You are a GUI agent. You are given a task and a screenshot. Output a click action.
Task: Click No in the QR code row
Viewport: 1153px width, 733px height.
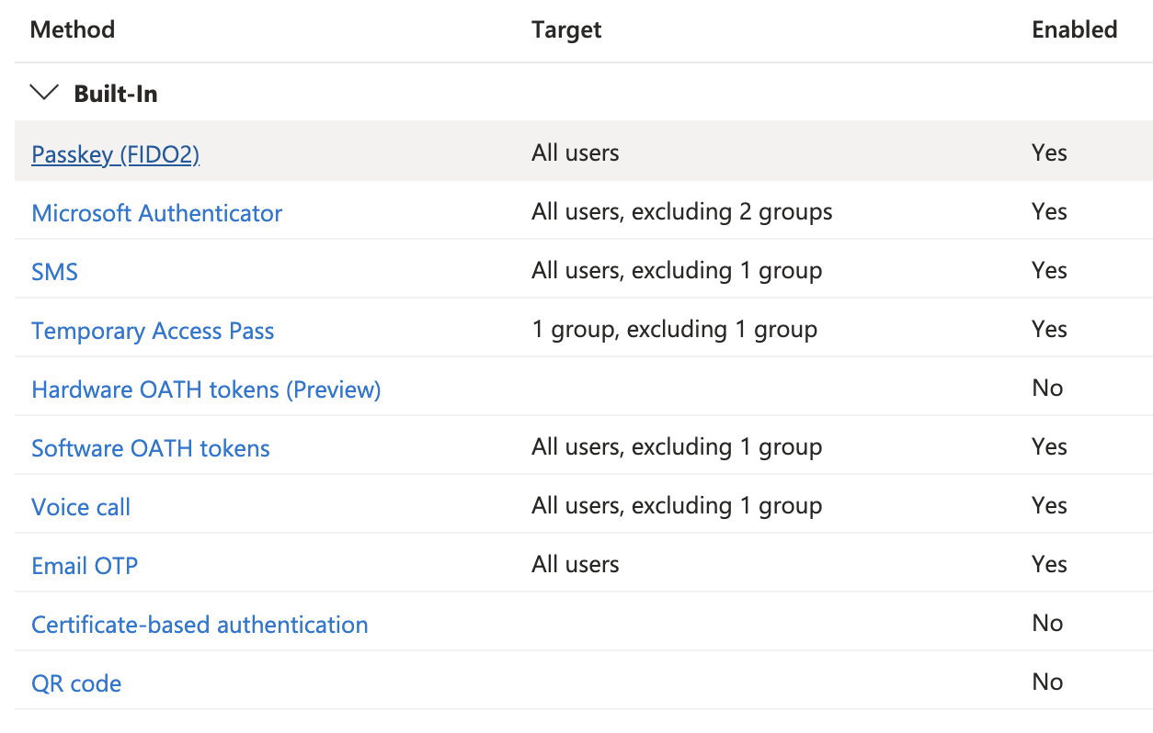coord(1047,681)
